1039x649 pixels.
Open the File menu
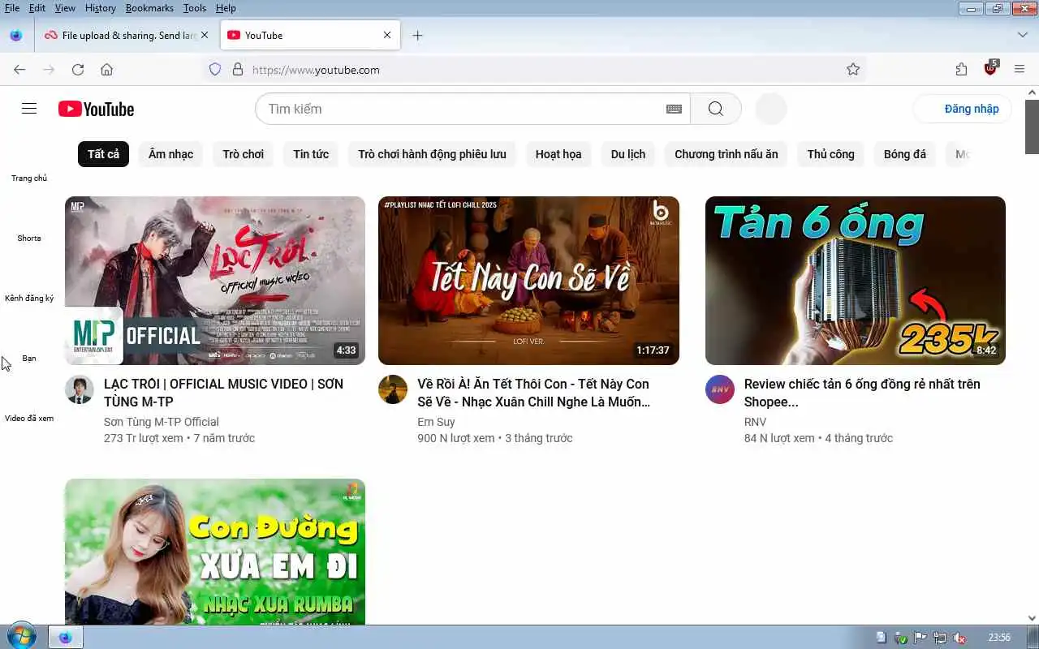[x=12, y=8]
